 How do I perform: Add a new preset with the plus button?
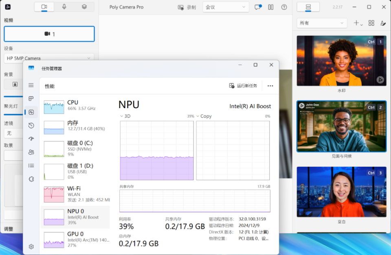[x=358, y=23]
